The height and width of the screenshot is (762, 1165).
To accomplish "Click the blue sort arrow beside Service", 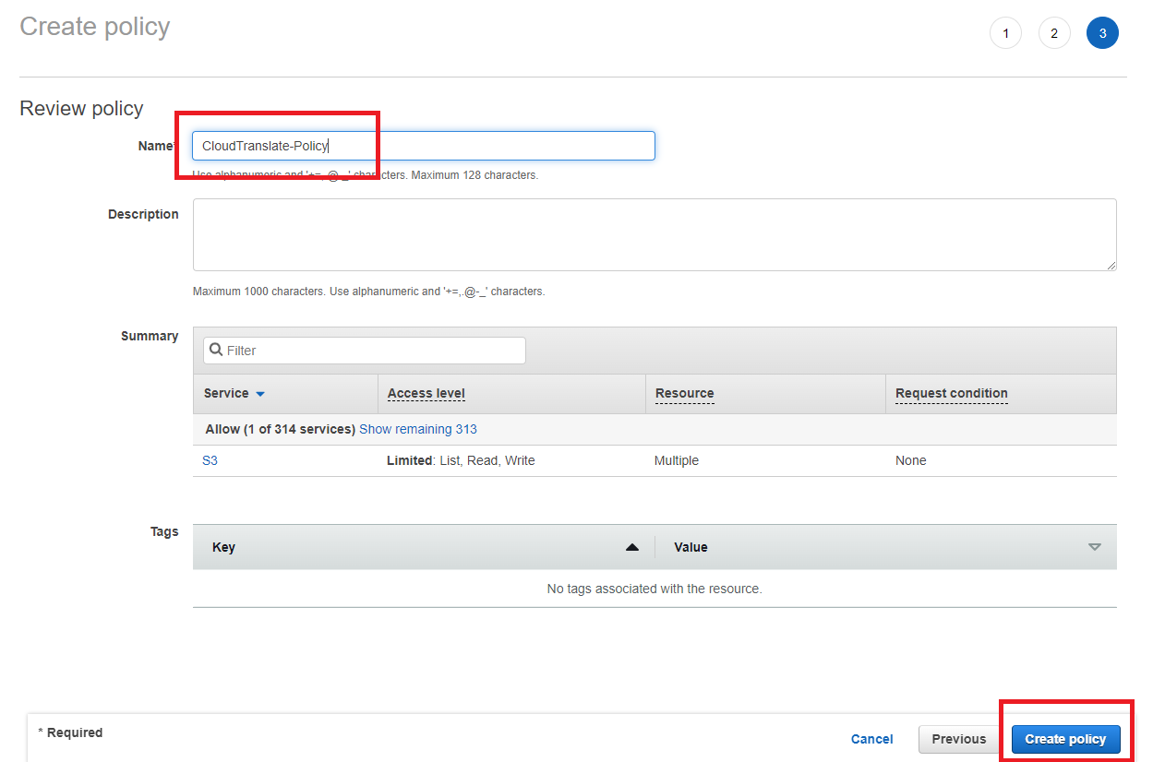I will 260,394.
